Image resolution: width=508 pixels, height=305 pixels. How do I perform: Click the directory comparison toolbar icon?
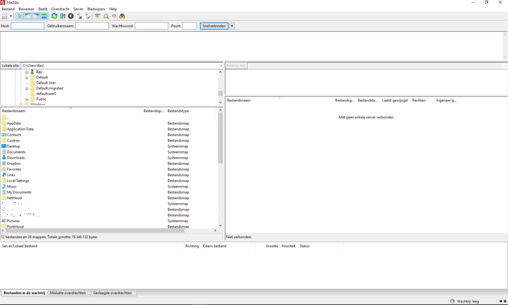pyautogui.click(x=106, y=16)
